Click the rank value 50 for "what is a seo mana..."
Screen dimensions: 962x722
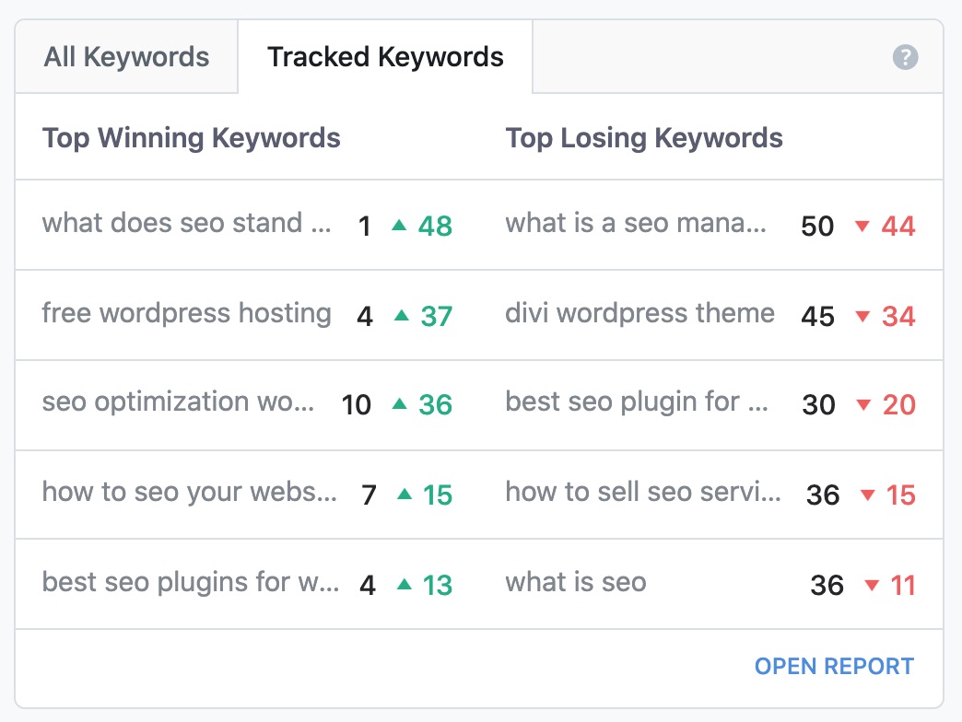[x=816, y=227]
